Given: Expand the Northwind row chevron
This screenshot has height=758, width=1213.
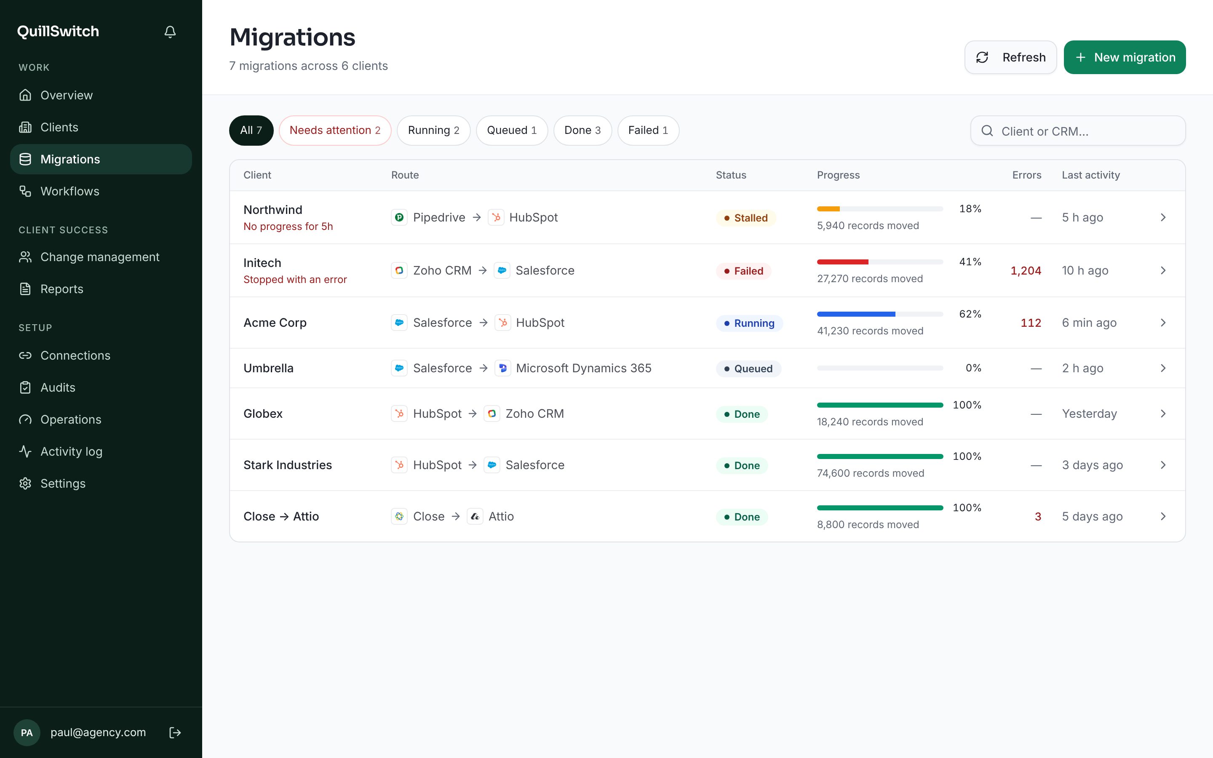Looking at the screenshot, I should (x=1163, y=218).
